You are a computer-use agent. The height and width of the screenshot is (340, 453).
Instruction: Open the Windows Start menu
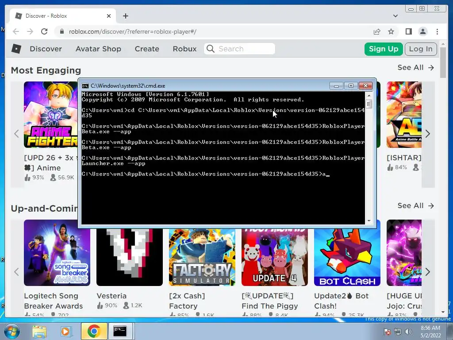(x=12, y=331)
